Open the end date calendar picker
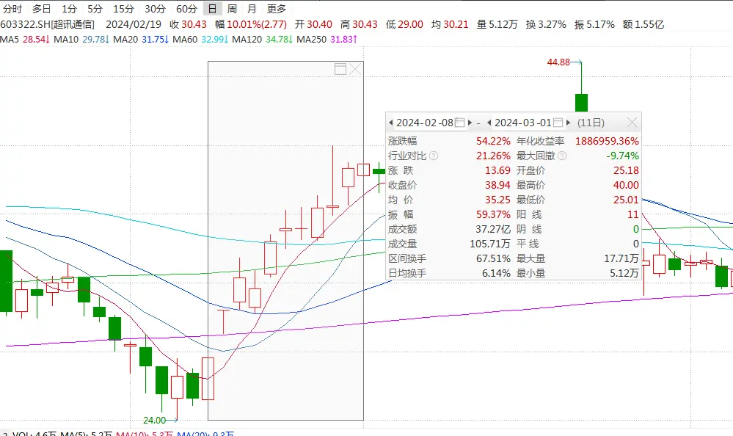This screenshot has height=436, width=733. pos(558,123)
